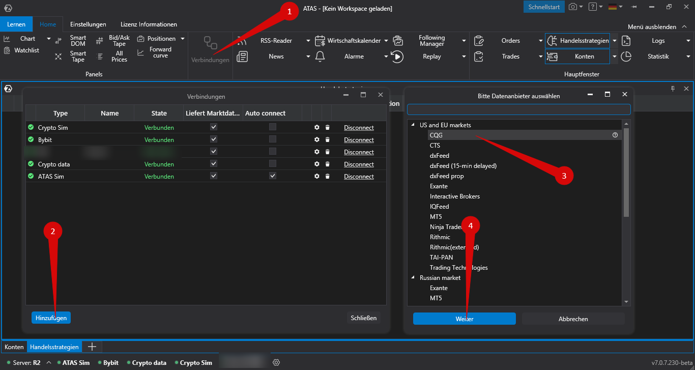The image size is (695, 370).
Task: Open the News newspaper icon
Action: 242,56
